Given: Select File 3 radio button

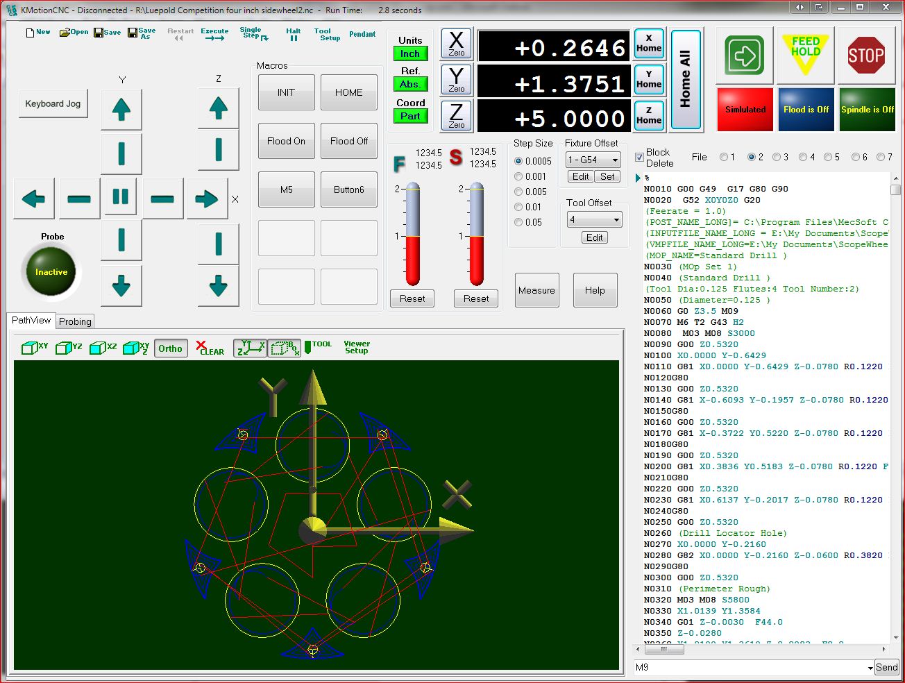Looking at the screenshot, I should point(777,157).
